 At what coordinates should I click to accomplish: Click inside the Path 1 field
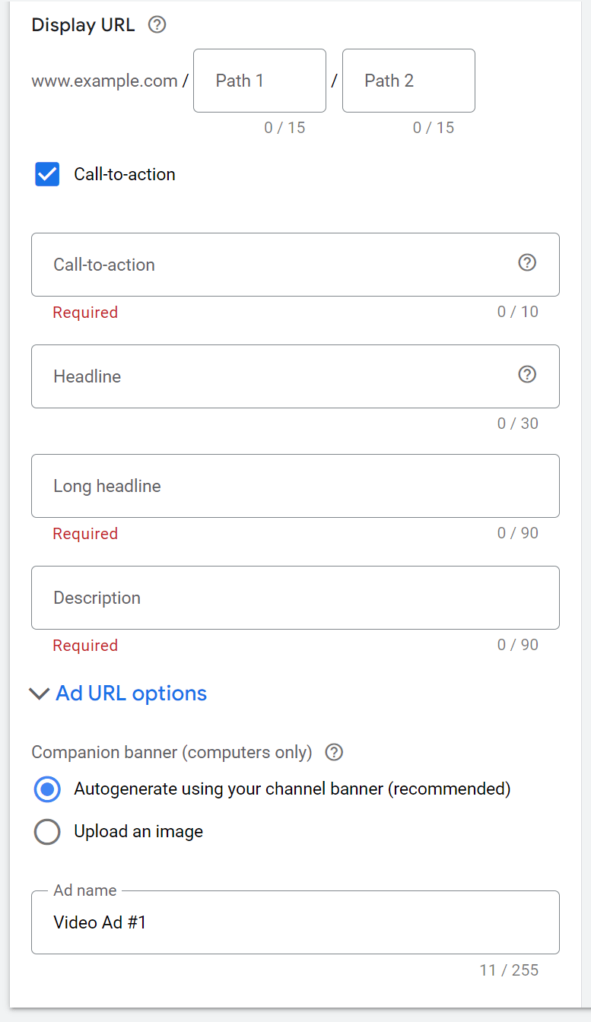click(259, 81)
